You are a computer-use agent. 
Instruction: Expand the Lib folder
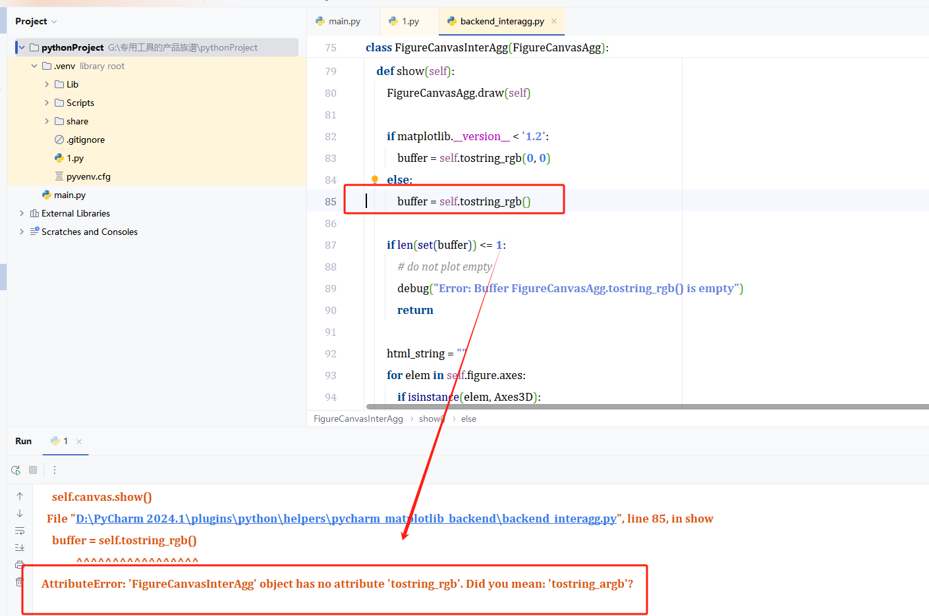(x=46, y=84)
